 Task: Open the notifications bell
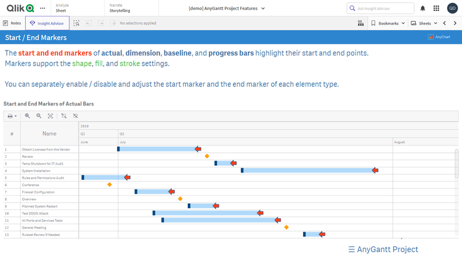(x=423, y=9)
